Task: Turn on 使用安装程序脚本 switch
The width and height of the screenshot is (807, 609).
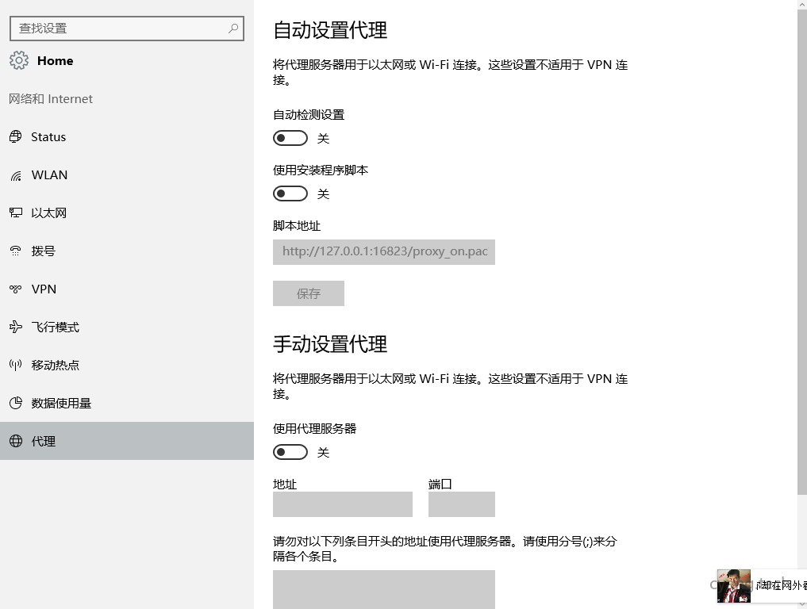Action: (290, 193)
